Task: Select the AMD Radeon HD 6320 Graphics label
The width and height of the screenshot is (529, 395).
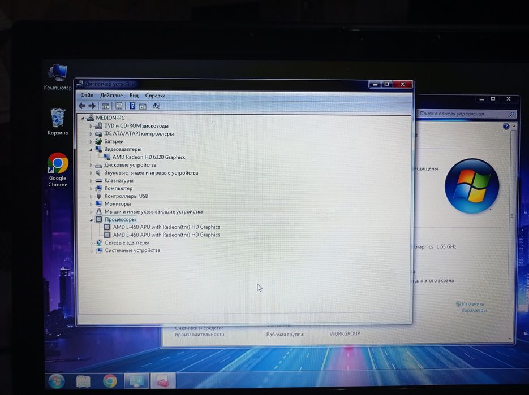Action: pyautogui.click(x=149, y=157)
